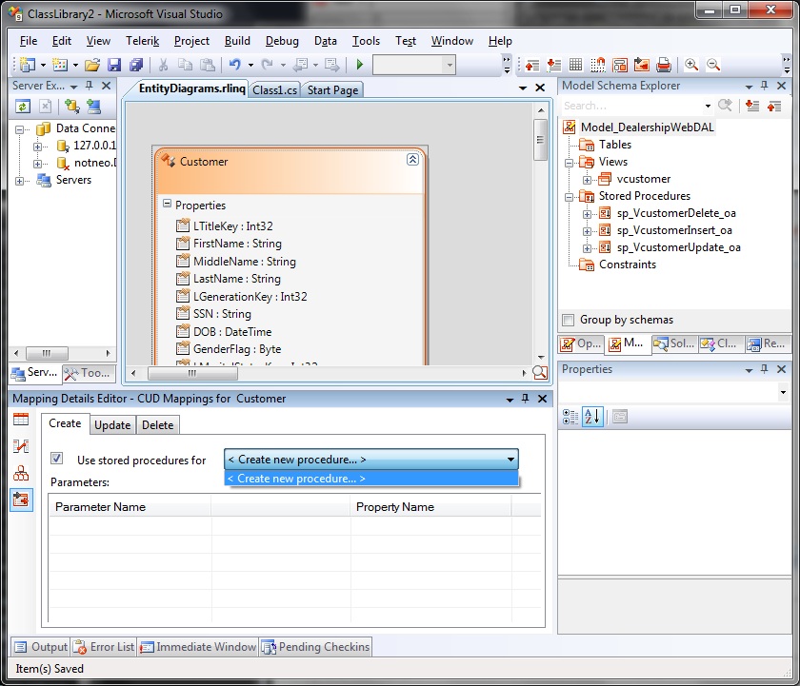Switch to the Update mapping tab
Image resolution: width=800 pixels, height=686 pixels.
112,425
